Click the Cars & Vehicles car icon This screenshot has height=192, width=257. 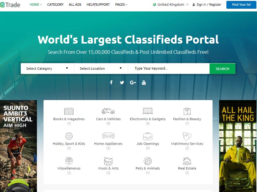pos(108,111)
